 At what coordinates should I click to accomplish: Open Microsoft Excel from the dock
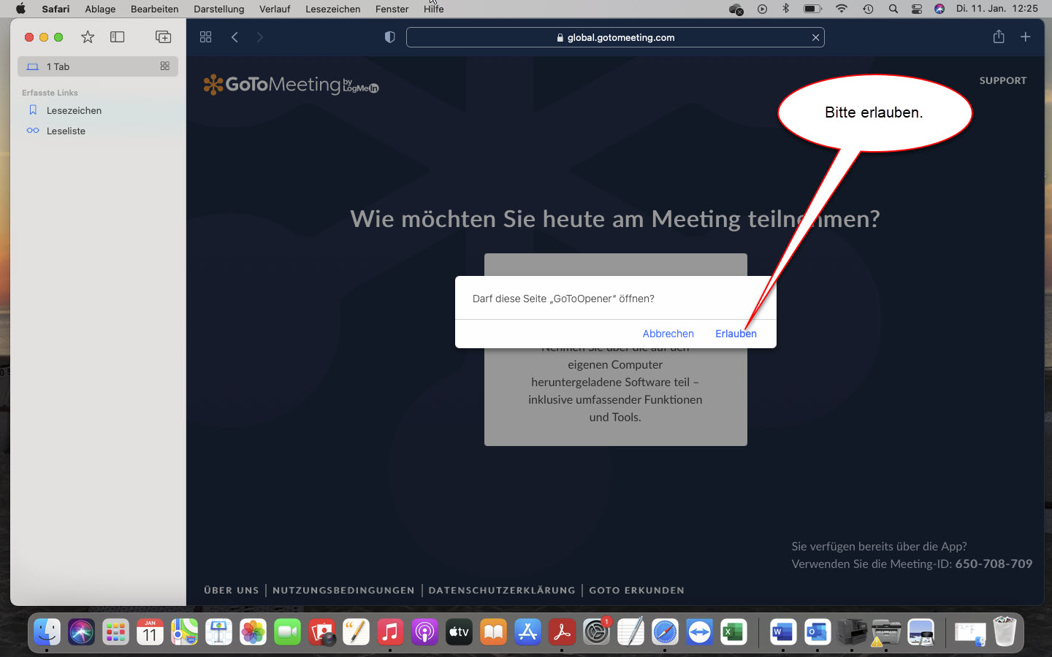coord(733,631)
